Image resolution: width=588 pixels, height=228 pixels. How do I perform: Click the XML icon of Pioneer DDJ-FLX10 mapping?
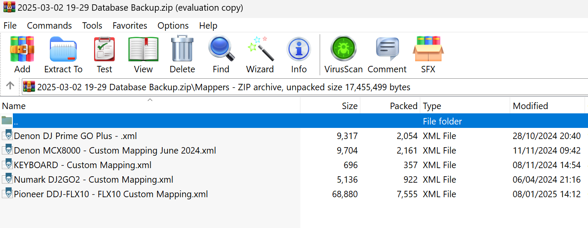(7, 194)
